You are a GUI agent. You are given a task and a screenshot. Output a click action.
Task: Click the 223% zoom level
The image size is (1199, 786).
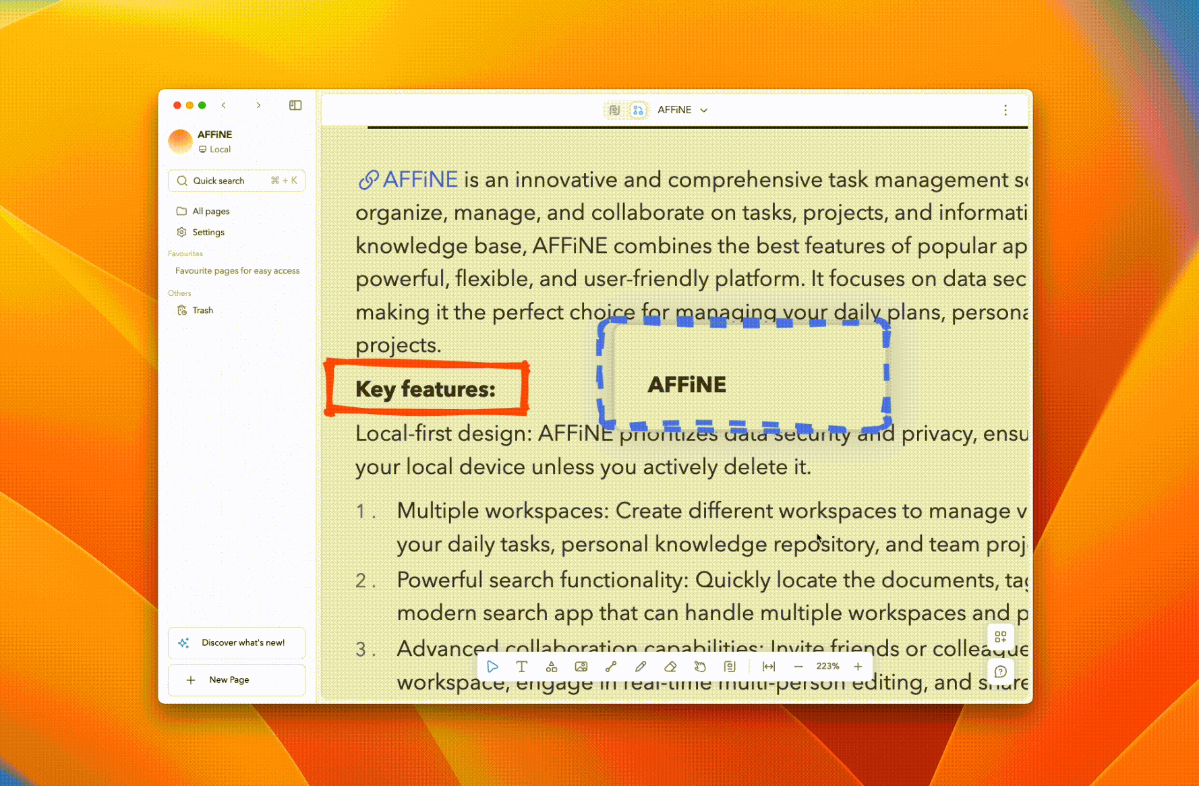click(827, 666)
